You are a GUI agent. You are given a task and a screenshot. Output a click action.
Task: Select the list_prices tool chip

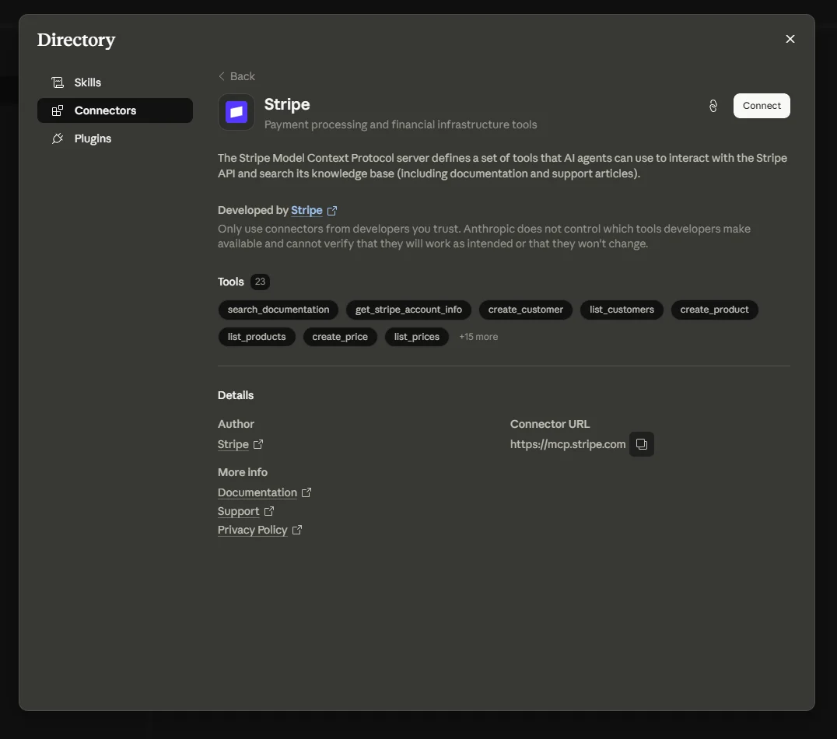[x=417, y=337]
